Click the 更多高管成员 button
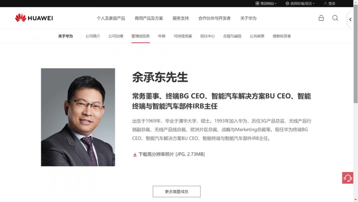The image size is (358, 202). point(176,191)
